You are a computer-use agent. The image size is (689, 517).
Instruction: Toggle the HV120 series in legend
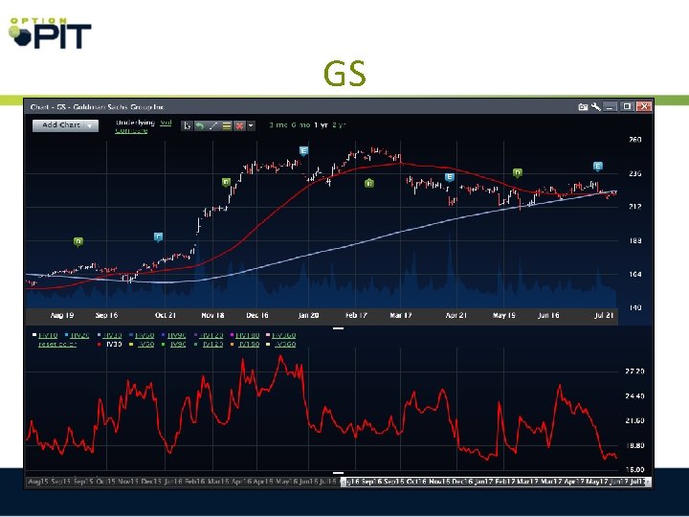click(211, 335)
